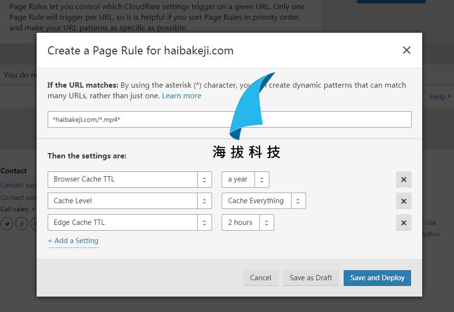
Task: Remove the Cache Level setting row
Action: pos(403,201)
